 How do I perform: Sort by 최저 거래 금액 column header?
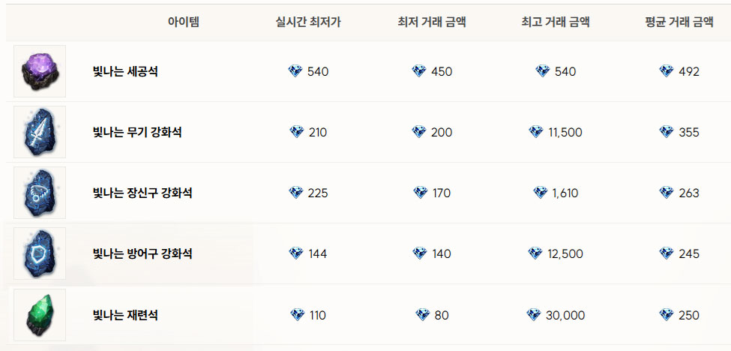pyautogui.click(x=432, y=22)
